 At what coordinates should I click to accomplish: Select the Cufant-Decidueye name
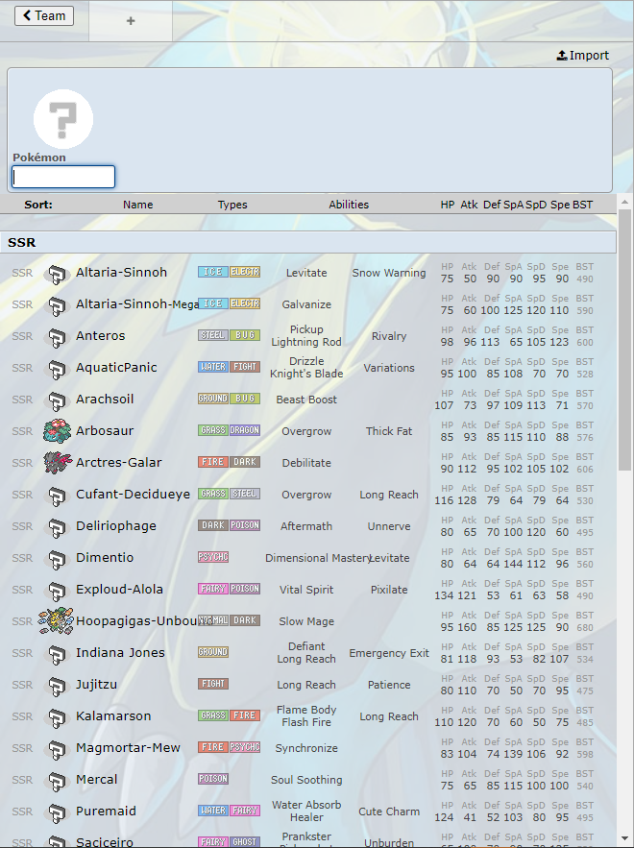pos(134,494)
